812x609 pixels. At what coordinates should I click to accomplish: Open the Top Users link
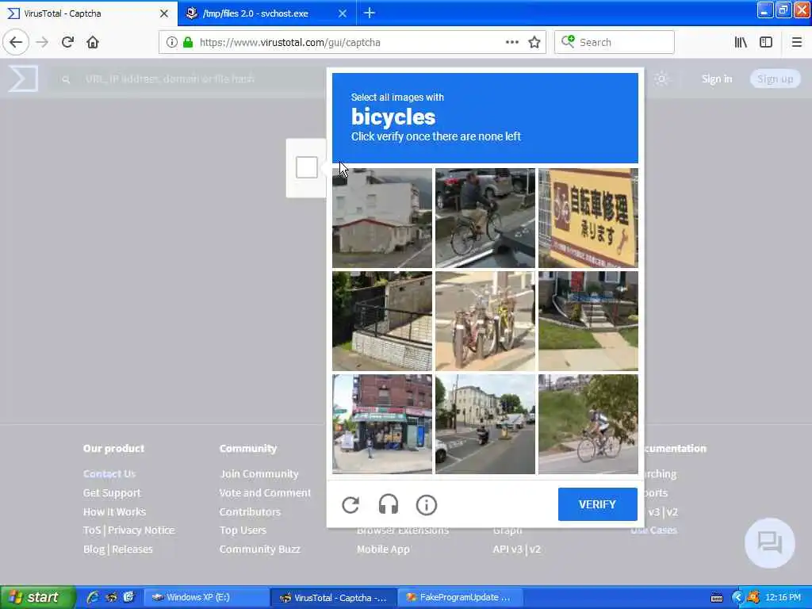coord(243,530)
